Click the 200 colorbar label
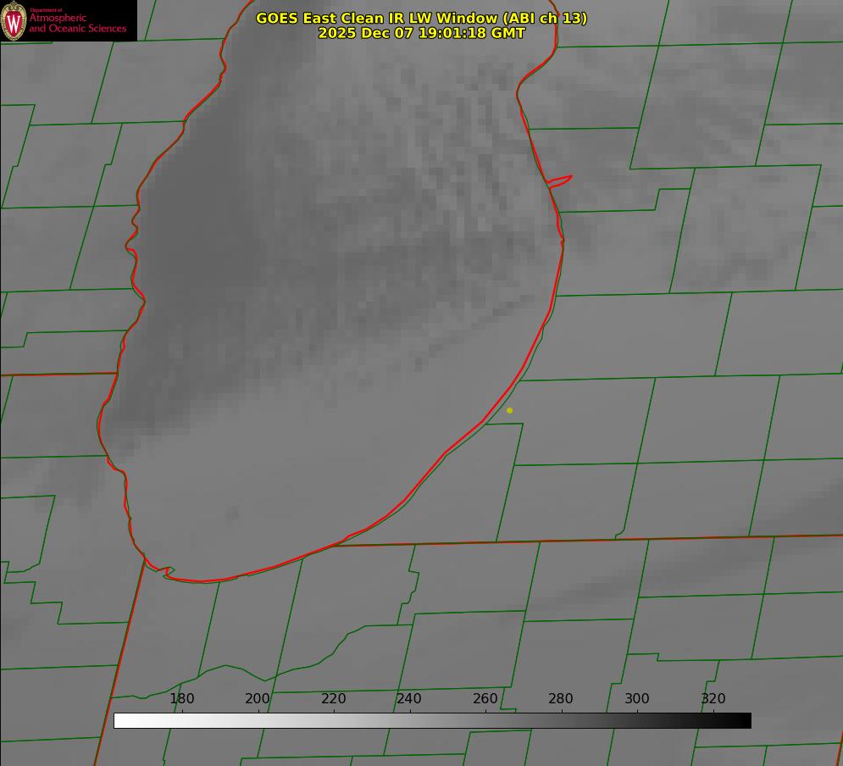843x766 pixels. [257, 699]
